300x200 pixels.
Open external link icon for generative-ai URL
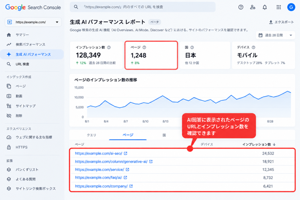(x=151, y=162)
